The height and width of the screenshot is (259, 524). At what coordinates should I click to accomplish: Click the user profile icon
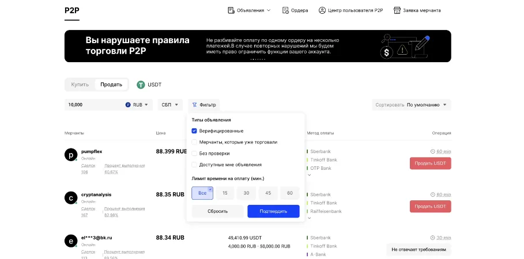pyautogui.click(x=322, y=10)
